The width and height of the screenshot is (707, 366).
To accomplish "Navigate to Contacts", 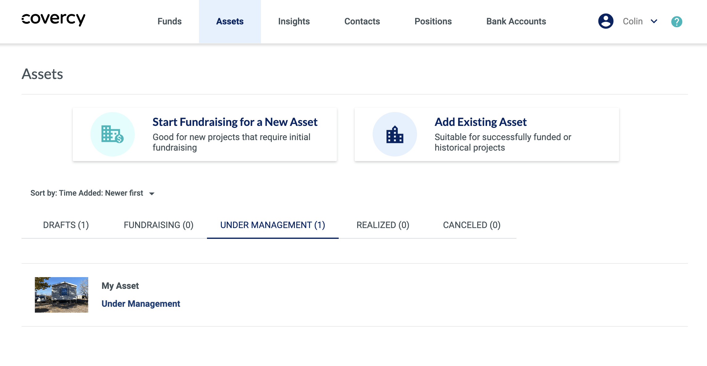I will 362,21.
